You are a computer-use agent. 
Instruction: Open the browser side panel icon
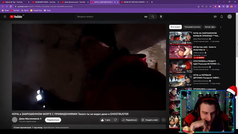pyautogui.click(x=227, y=7)
